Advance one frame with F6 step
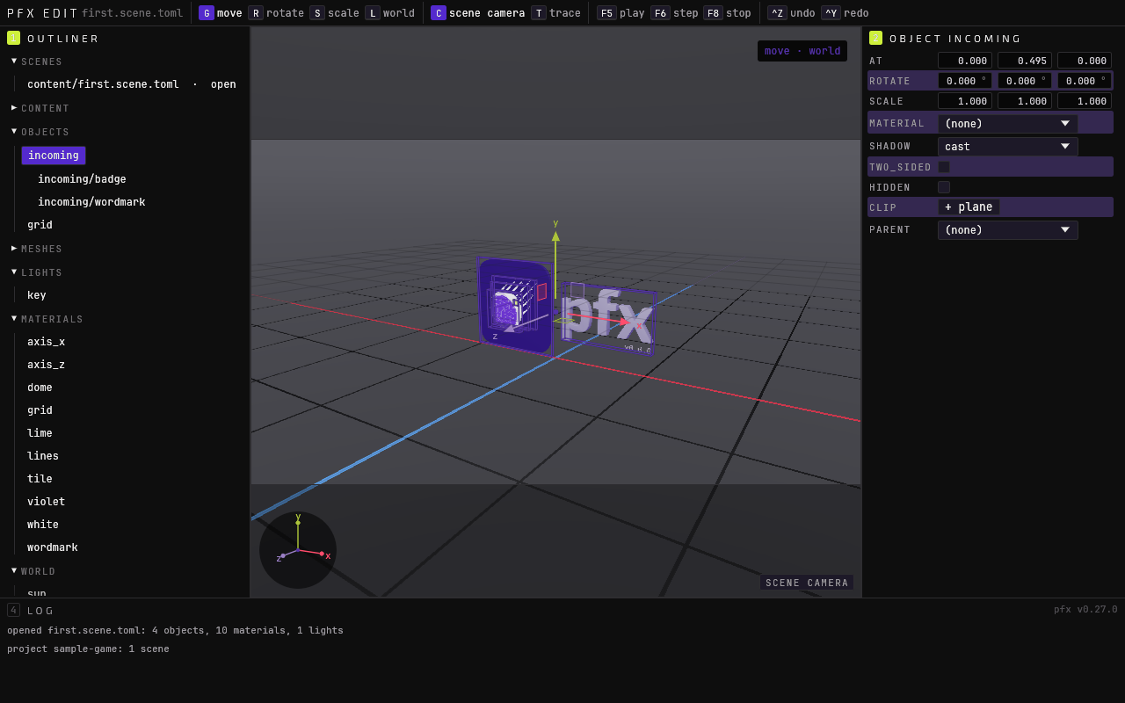 click(674, 13)
